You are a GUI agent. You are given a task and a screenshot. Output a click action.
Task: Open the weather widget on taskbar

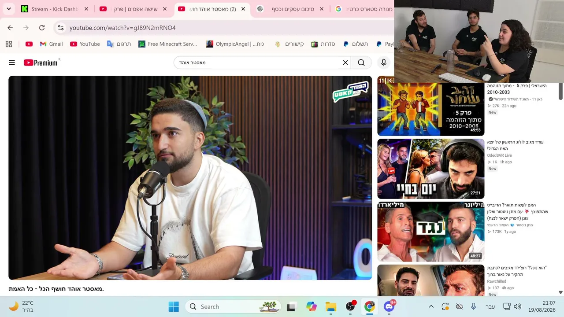pyautogui.click(x=21, y=306)
